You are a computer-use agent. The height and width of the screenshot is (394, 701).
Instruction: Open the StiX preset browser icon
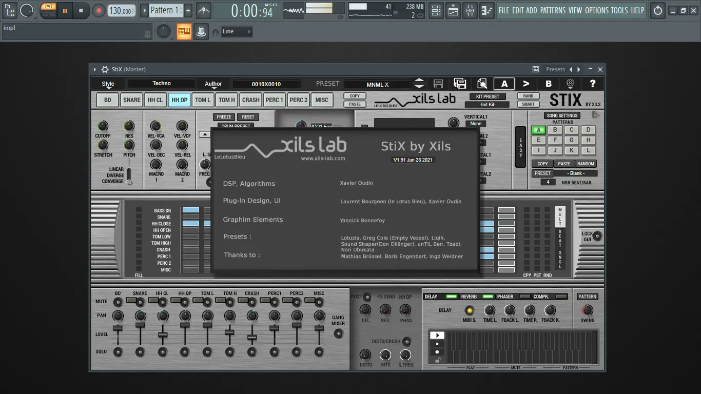click(x=482, y=84)
